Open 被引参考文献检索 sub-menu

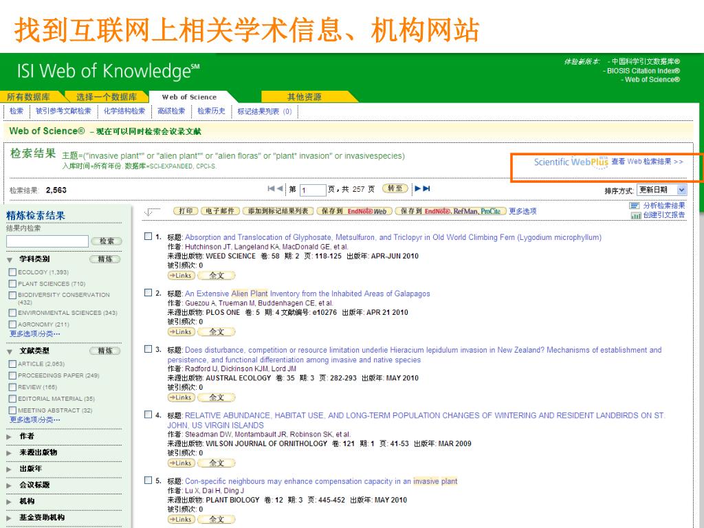click(x=63, y=111)
